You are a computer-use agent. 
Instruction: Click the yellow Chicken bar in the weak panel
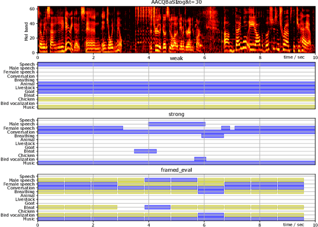tap(176, 99)
